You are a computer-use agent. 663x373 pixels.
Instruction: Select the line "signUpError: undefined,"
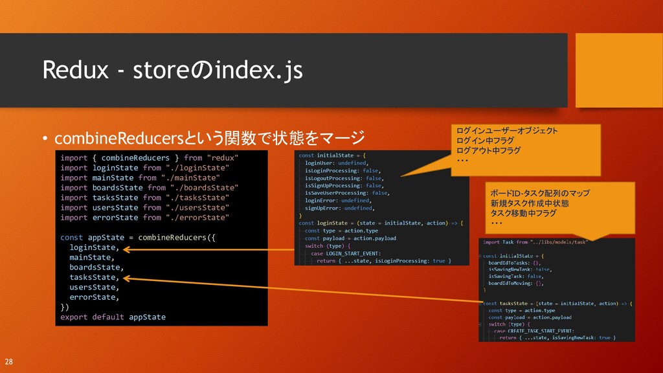(340, 208)
